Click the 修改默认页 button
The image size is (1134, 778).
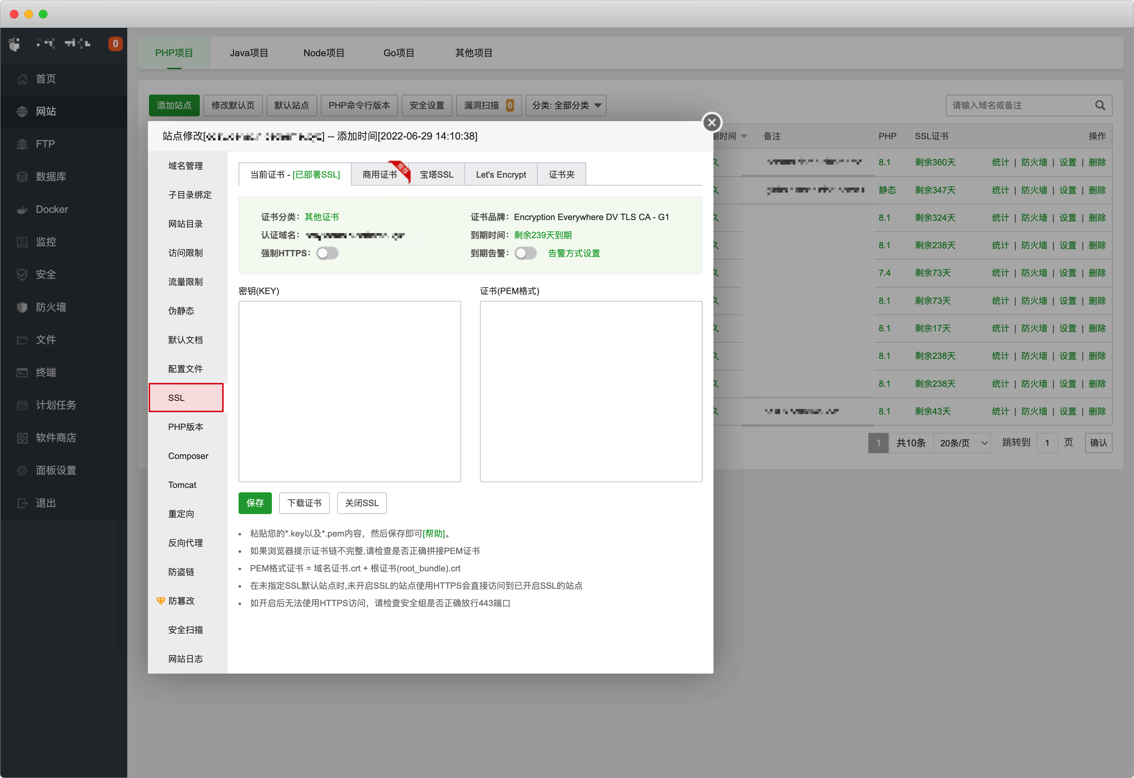click(x=233, y=105)
